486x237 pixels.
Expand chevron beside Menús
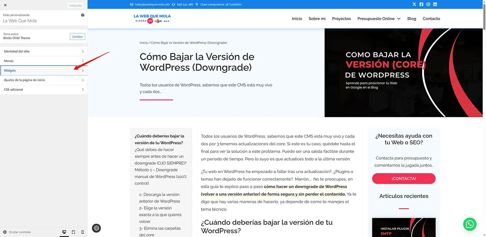coord(83,61)
